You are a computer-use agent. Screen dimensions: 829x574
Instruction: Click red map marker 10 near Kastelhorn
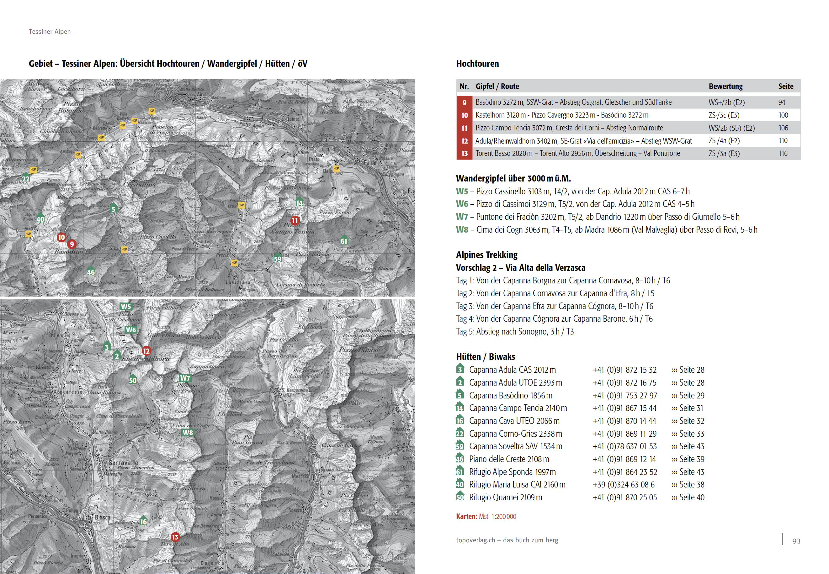61,237
